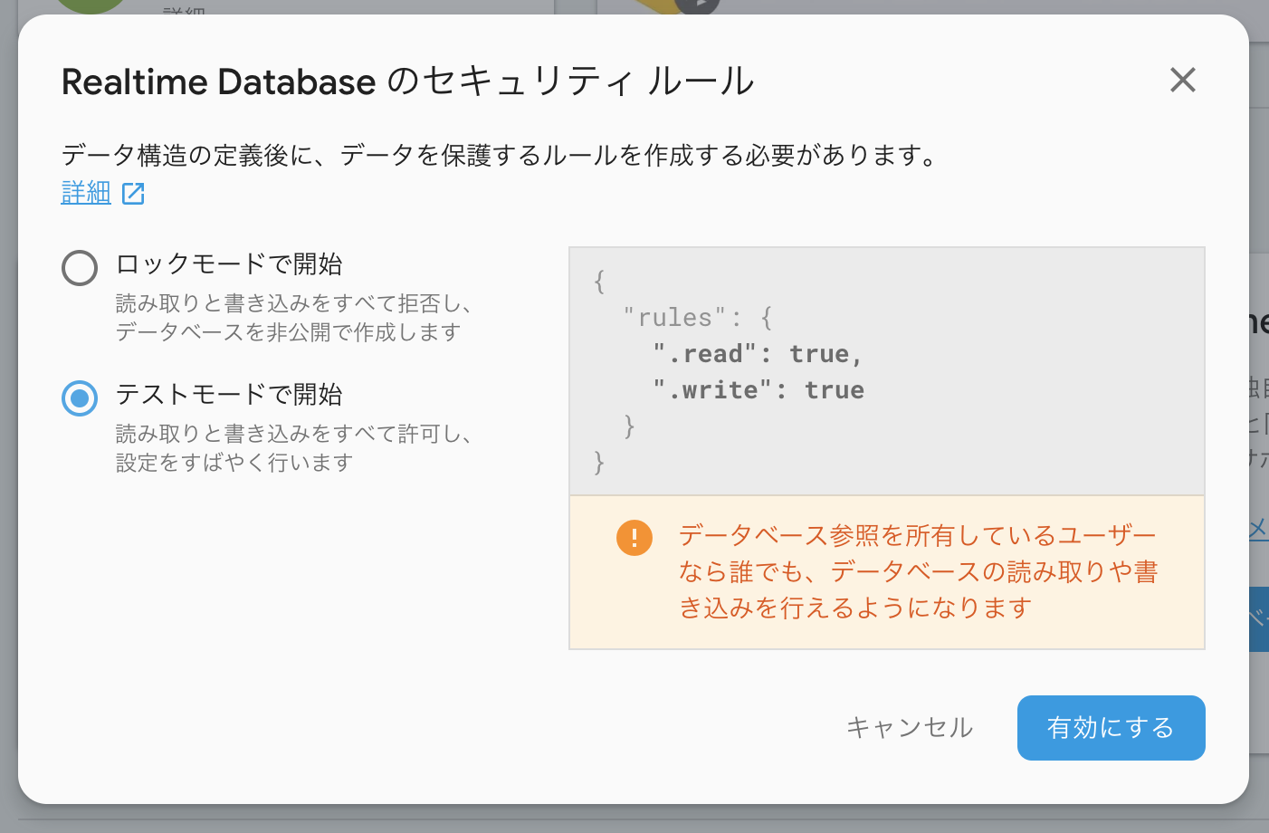Click the キャンセル button
The width and height of the screenshot is (1269, 833).
tap(909, 728)
